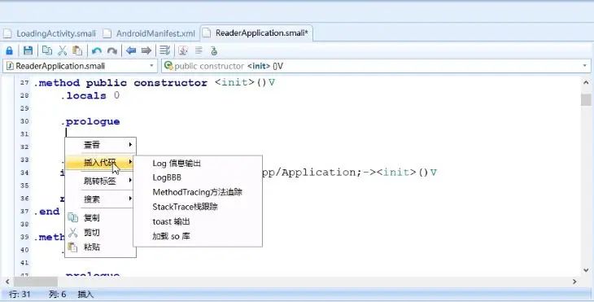Viewport: 594px width, 302px height.
Task: Undo the last edit
Action: pyautogui.click(x=97, y=50)
